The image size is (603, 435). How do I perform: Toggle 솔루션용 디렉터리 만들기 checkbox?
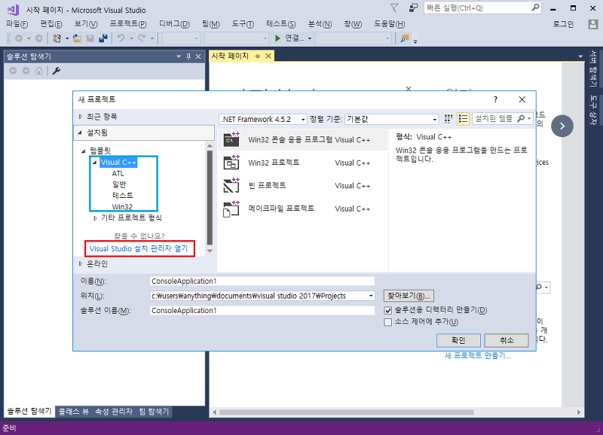(x=387, y=310)
